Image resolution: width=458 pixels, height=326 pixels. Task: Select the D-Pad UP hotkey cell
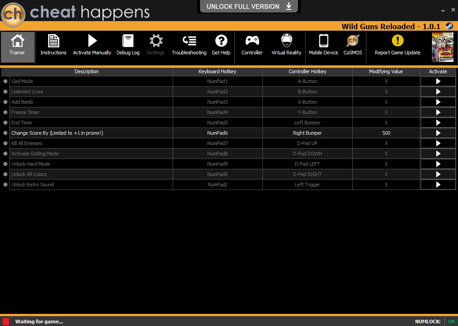click(307, 143)
